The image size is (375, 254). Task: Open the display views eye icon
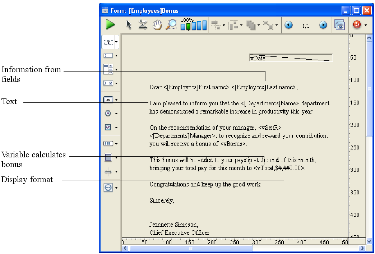339,25
